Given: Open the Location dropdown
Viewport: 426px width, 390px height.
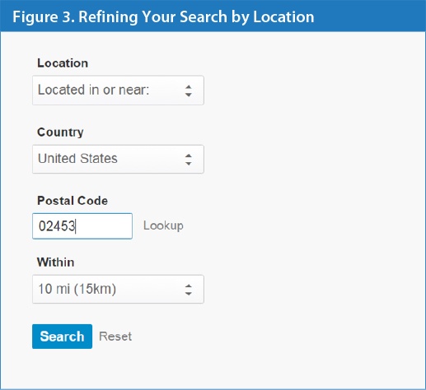Looking at the screenshot, I should [118, 91].
